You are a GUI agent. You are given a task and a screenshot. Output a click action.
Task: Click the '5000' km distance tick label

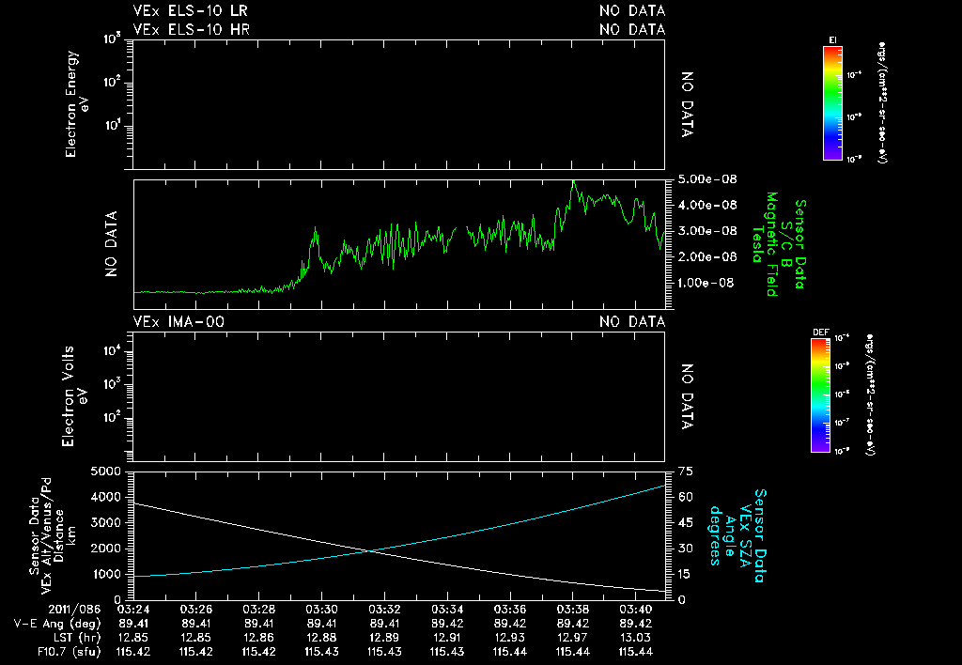105,472
